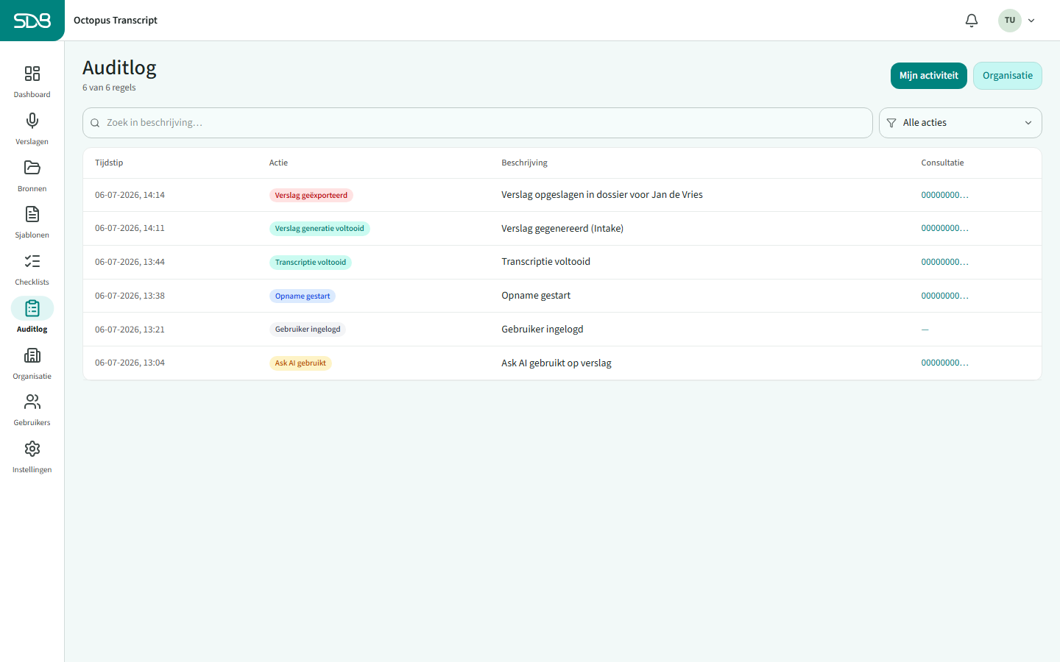Click the SDB logo
This screenshot has width=1060, height=662.
[x=32, y=21]
